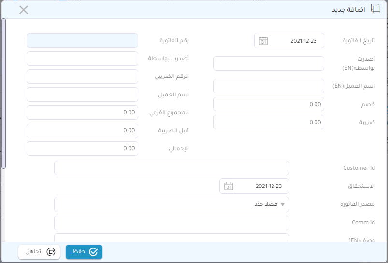Select the الرقم الضريبي tax number field

[x=82, y=77]
